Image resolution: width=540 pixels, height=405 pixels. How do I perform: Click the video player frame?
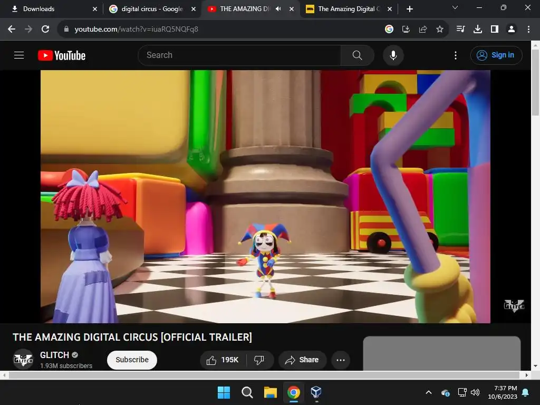(x=265, y=196)
